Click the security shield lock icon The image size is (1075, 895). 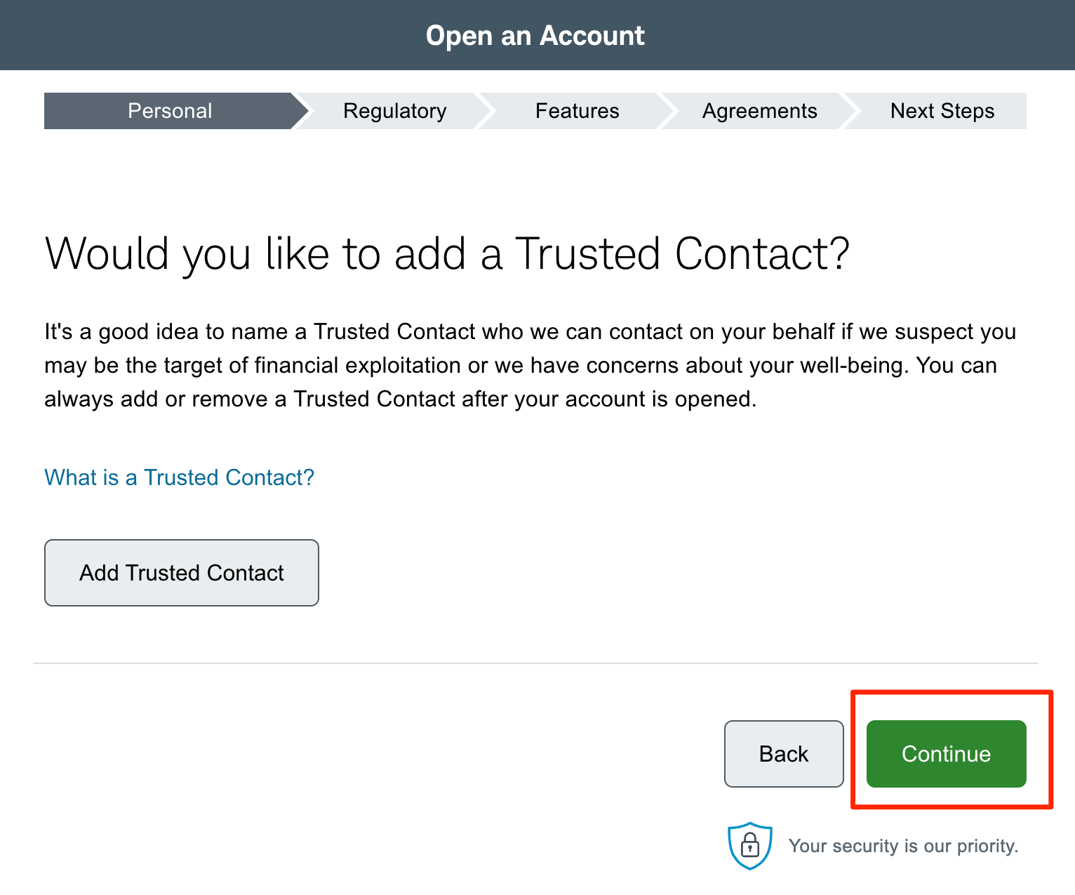[749, 845]
